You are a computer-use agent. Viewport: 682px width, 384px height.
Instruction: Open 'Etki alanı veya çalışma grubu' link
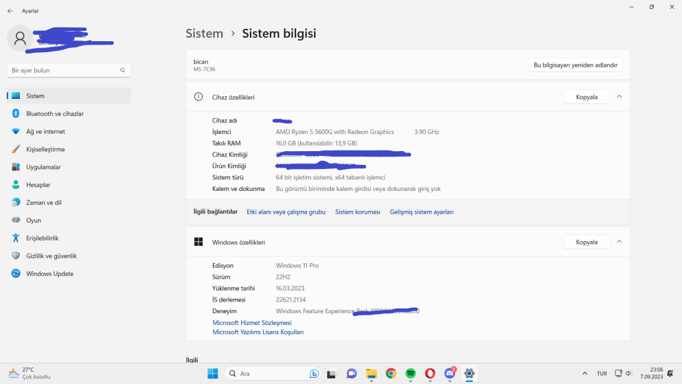(286, 212)
